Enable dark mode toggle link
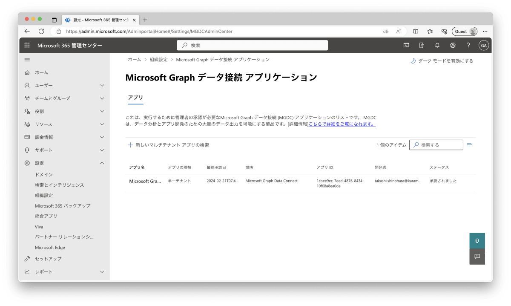 tap(442, 61)
